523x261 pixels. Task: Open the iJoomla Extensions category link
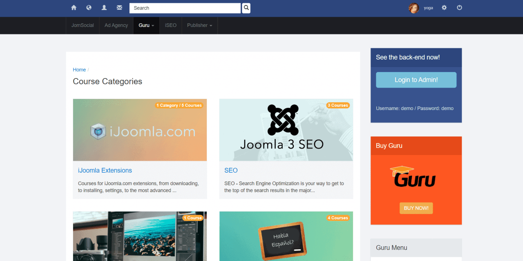coord(105,170)
